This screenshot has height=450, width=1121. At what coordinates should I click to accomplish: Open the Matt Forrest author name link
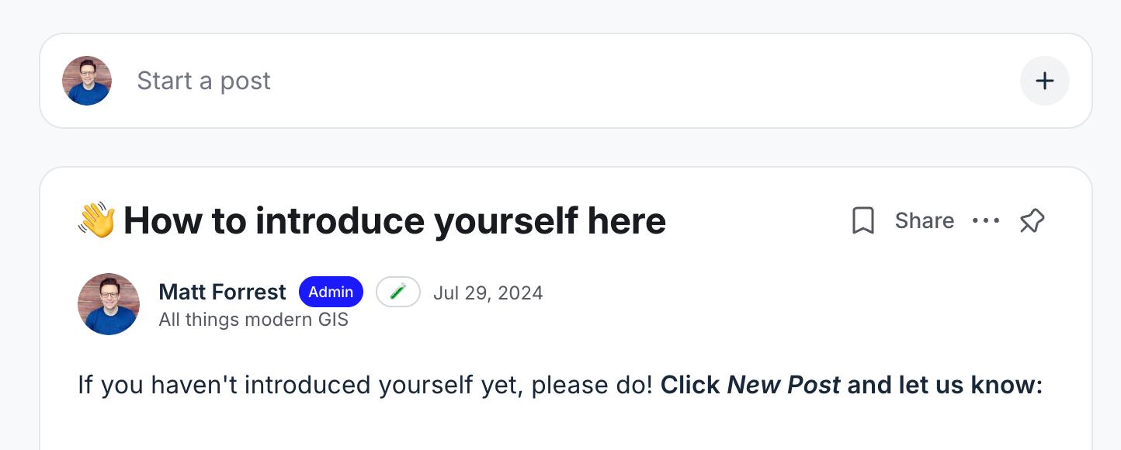click(x=222, y=292)
